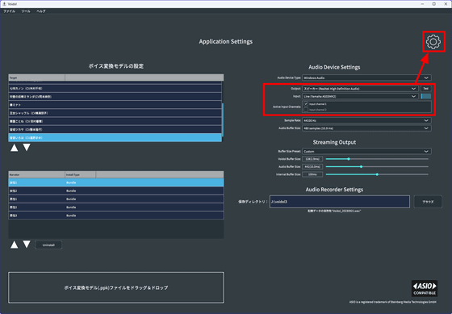Click the Internal Buffer Size 100ms box
The width and height of the screenshot is (452, 314).
click(x=312, y=174)
